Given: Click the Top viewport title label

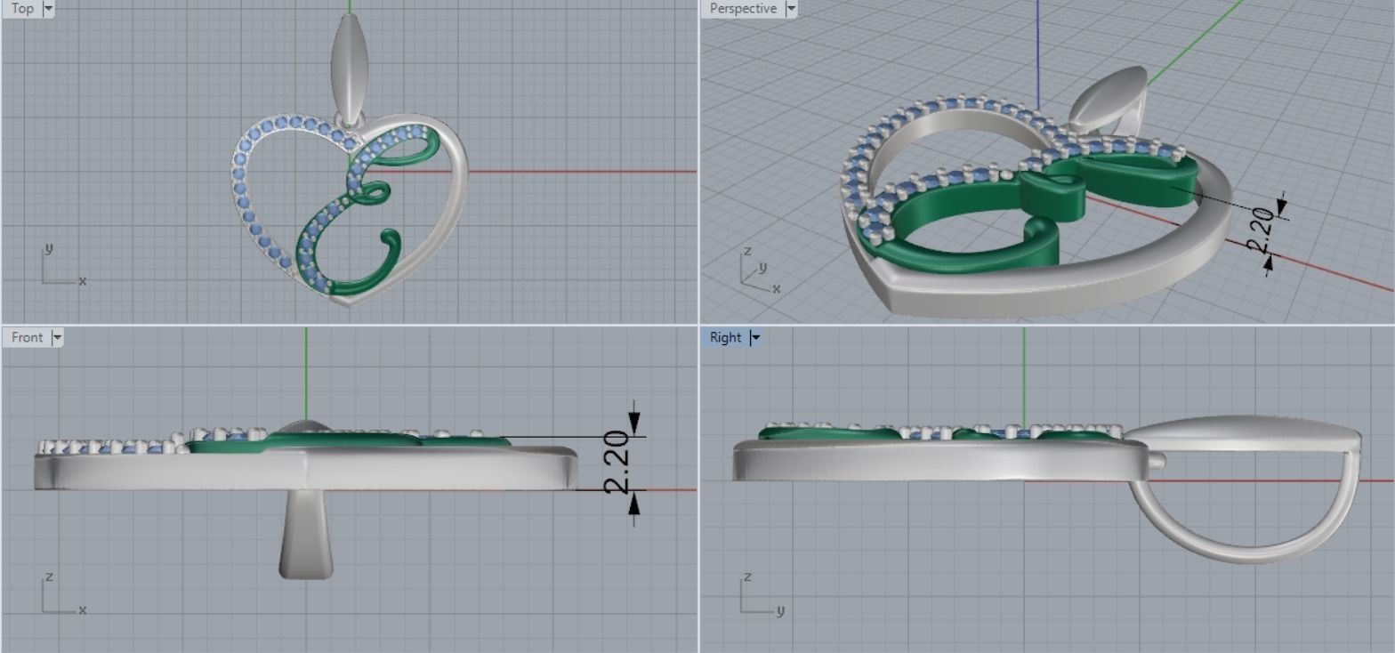Looking at the screenshot, I should [x=22, y=8].
